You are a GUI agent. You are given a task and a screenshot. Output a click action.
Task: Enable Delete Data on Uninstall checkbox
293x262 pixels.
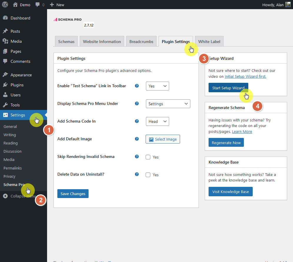(148, 175)
